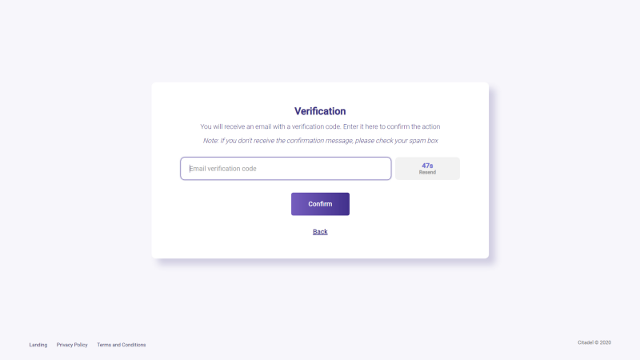
Task: Click the Resend code button
Action: (x=427, y=169)
